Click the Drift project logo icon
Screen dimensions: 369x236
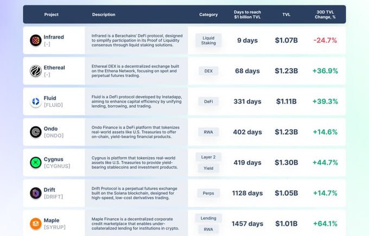(36, 193)
